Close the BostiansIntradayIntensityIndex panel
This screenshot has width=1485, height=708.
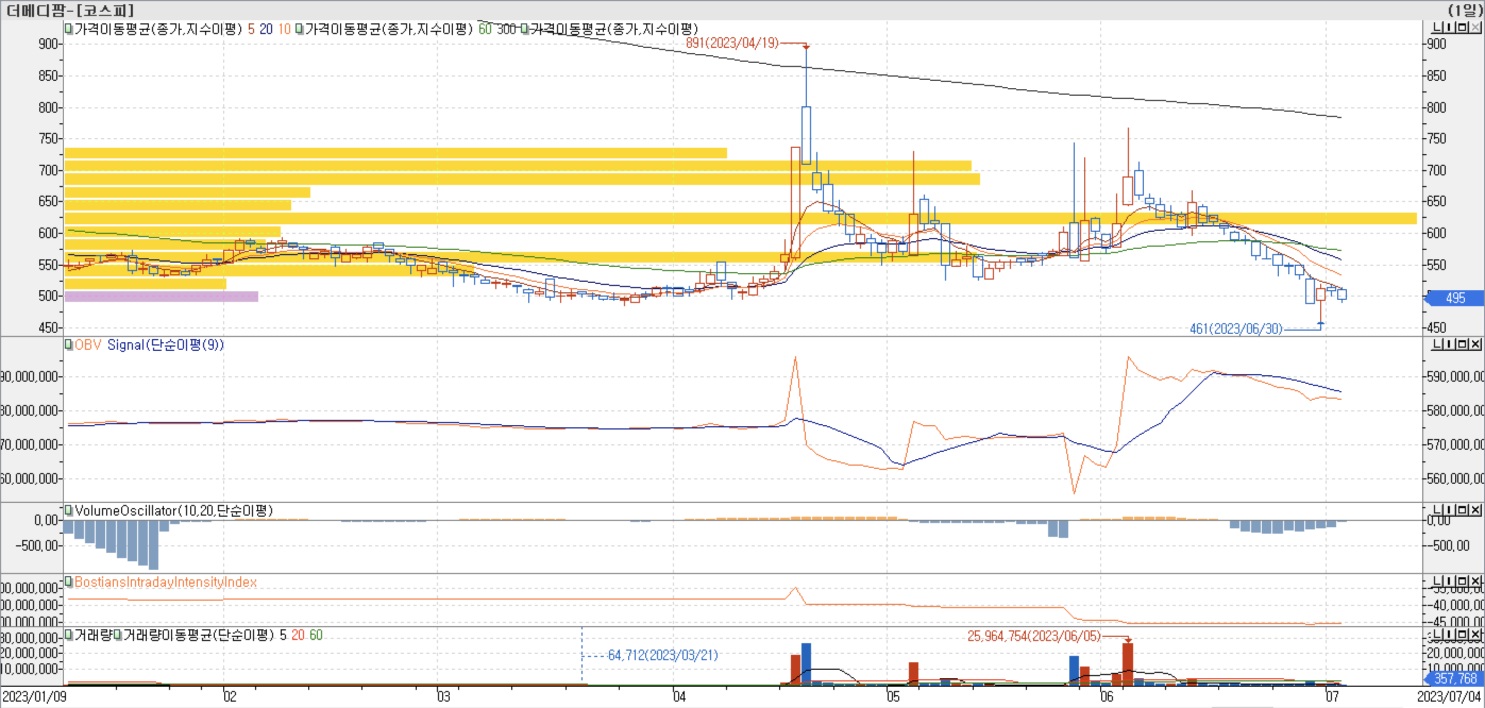pyautogui.click(x=1475, y=581)
